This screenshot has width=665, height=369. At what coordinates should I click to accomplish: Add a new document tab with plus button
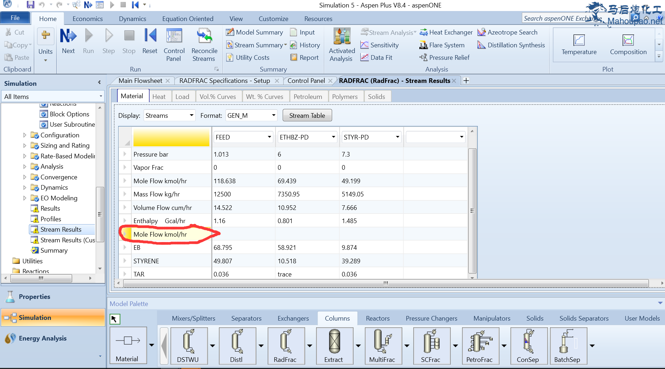pos(466,81)
